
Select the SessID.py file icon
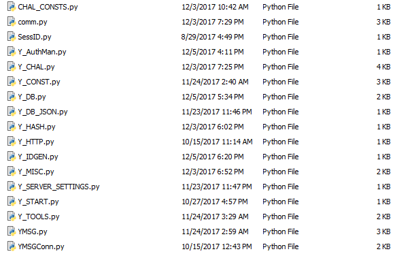coord(12,37)
